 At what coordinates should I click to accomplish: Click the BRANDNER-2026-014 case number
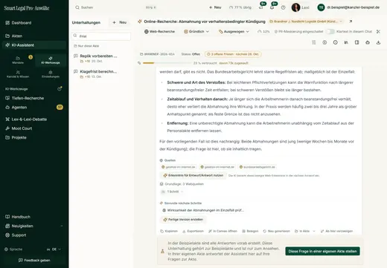click(157, 54)
